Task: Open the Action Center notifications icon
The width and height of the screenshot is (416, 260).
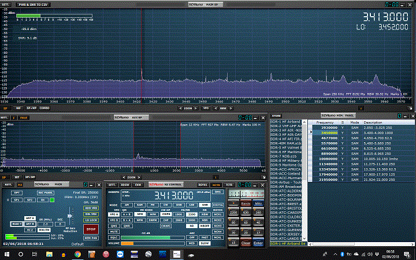Action: coord(407,254)
